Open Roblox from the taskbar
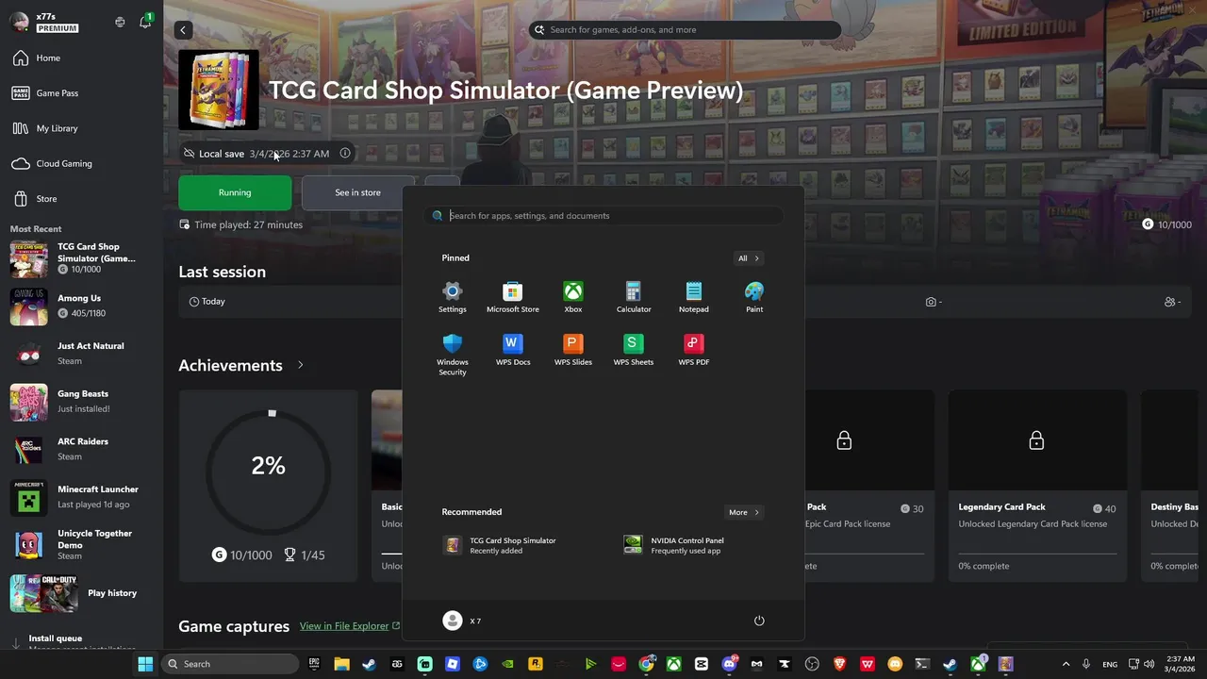 (453, 664)
